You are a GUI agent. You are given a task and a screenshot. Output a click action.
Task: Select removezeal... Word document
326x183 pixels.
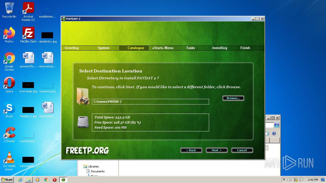coord(47,60)
